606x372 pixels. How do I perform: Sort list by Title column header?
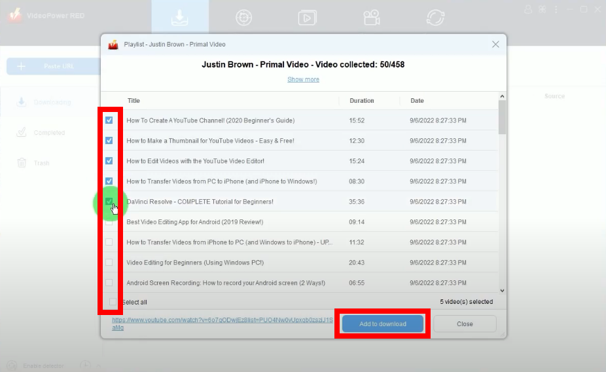(x=134, y=101)
